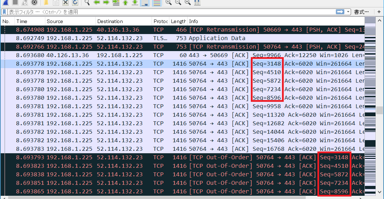Screen dimensions: 384x199
Task: Sort by the Destination column header
Action: (x=124, y=21)
